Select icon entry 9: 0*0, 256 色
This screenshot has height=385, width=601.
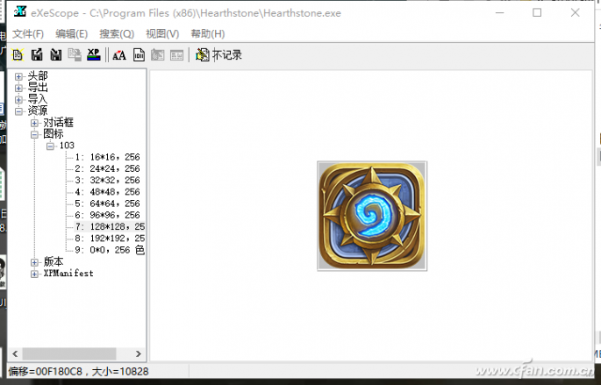pos(110,250)
